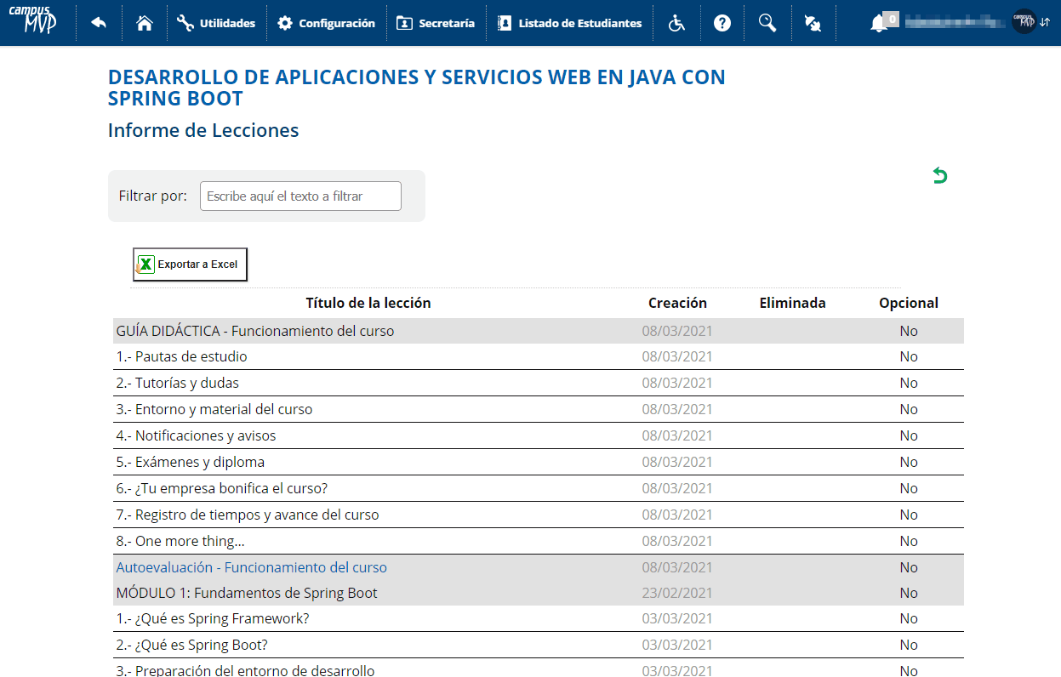1061x677 pixels.
Task: Select 2.- Tutorías y dudas row
Action: coord(539,383)
